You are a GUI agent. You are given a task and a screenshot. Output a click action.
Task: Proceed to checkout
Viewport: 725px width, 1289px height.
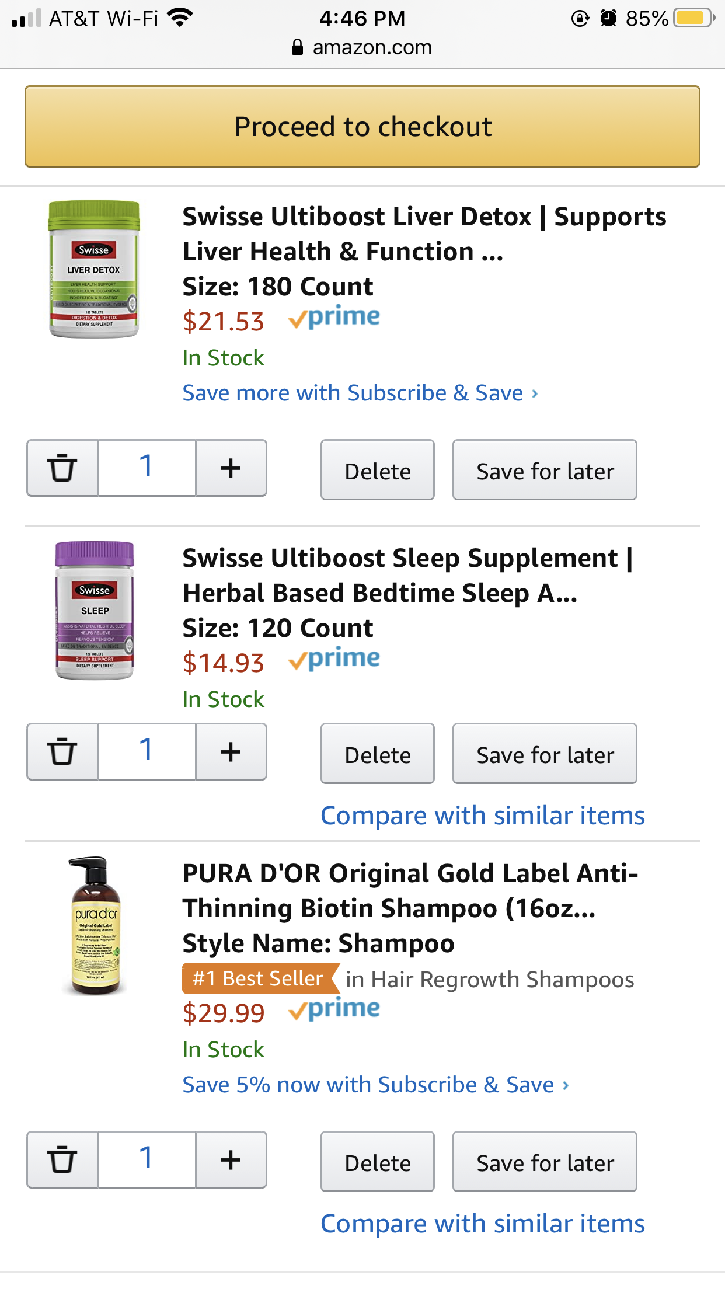point(362,127)
